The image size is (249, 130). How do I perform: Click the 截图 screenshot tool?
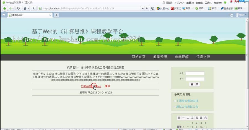[x=186, y=8]
